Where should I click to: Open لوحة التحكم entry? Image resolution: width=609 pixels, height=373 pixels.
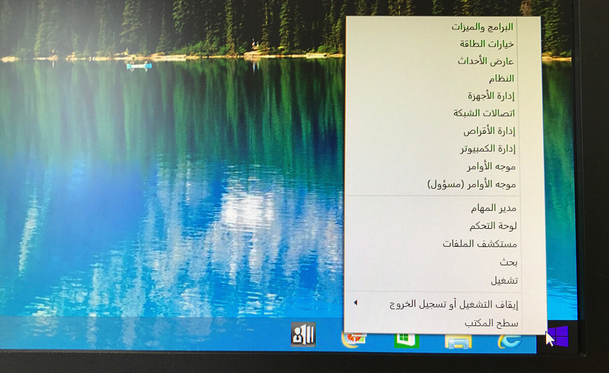pyautogui.click(x=493, y=226)
